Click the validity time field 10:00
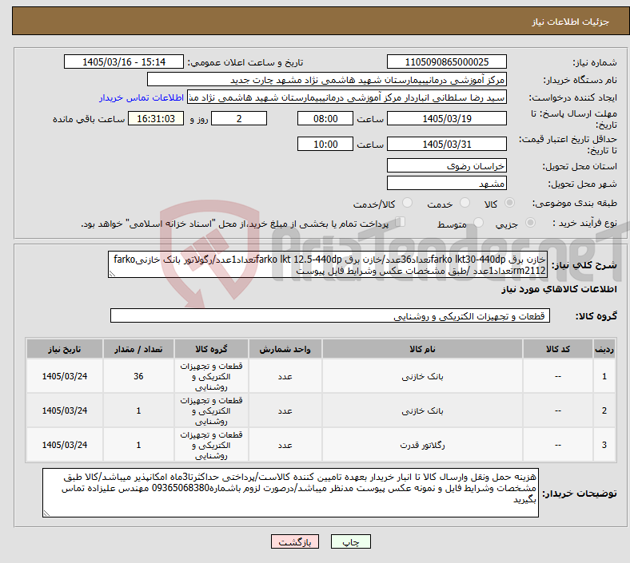Screen dimensions: 630x563 click(x=325, y=144)
